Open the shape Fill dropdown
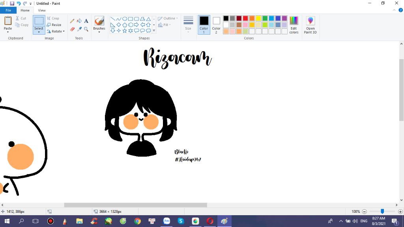The height and width of the screenshot is (227, 404). (165, 25)
